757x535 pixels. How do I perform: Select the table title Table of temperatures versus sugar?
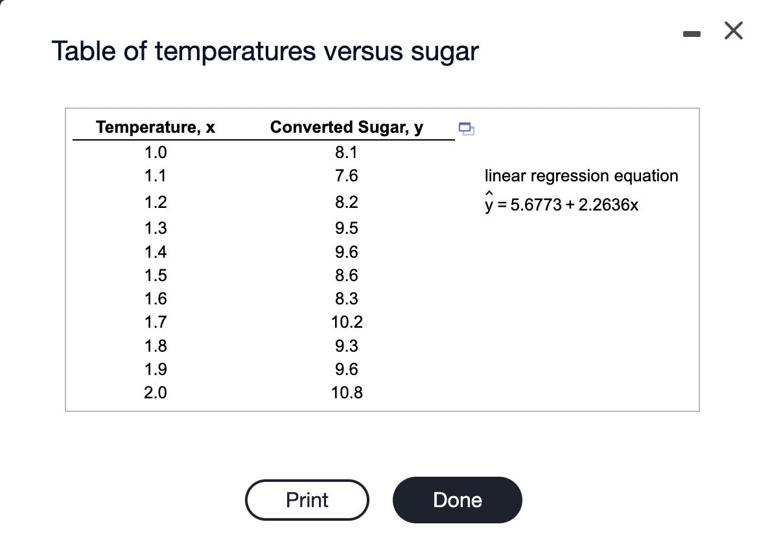click(x=266, y=51)
